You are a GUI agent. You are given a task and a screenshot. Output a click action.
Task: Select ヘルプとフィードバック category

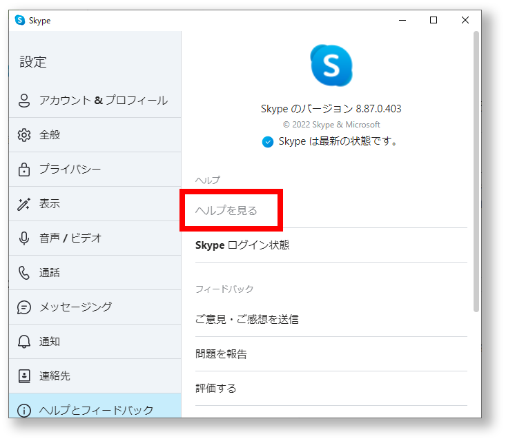(95, 406)
